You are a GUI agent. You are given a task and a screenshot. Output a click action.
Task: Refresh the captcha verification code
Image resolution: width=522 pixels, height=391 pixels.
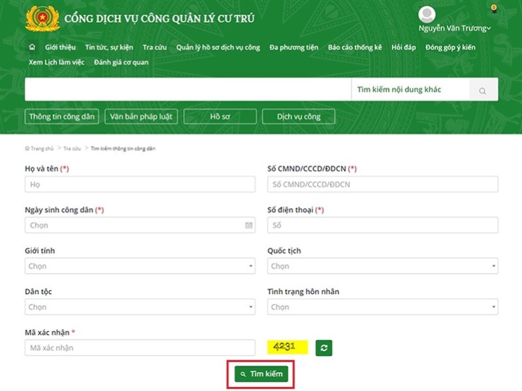(x=324, y=348)
